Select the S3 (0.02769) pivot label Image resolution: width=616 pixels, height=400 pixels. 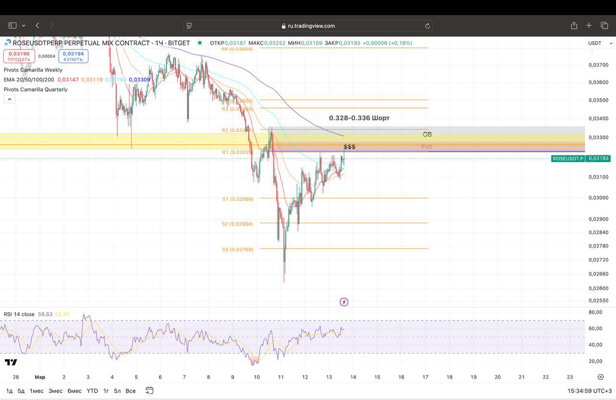coord(238,249)
